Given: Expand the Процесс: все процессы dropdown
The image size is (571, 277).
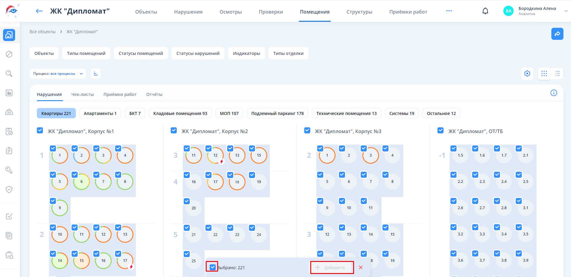Looking at the screenshot, I should [x=58, y=74].
